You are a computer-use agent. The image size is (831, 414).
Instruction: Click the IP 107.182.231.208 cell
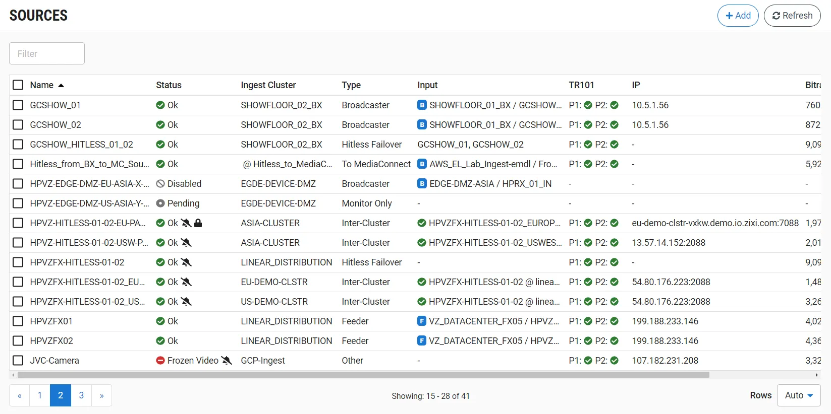(x=665, y=361)
